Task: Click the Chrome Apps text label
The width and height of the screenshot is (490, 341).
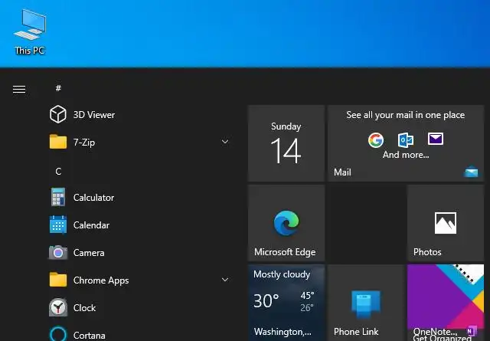Action: pyautogui.click(x=101, y=280)
